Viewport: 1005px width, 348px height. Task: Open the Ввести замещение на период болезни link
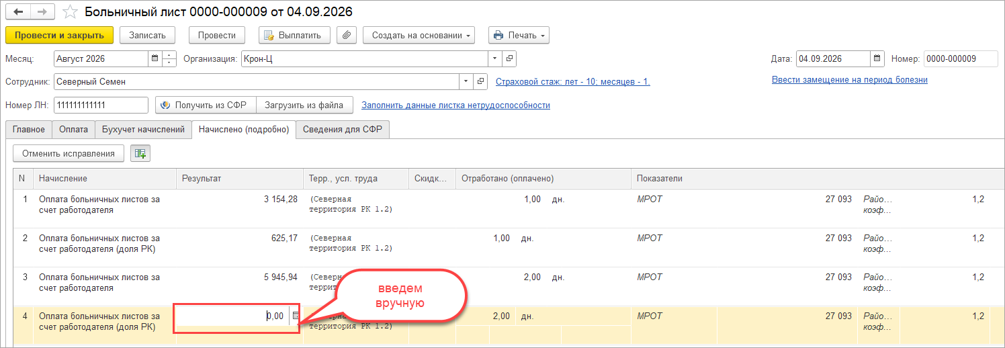point(850,79)
